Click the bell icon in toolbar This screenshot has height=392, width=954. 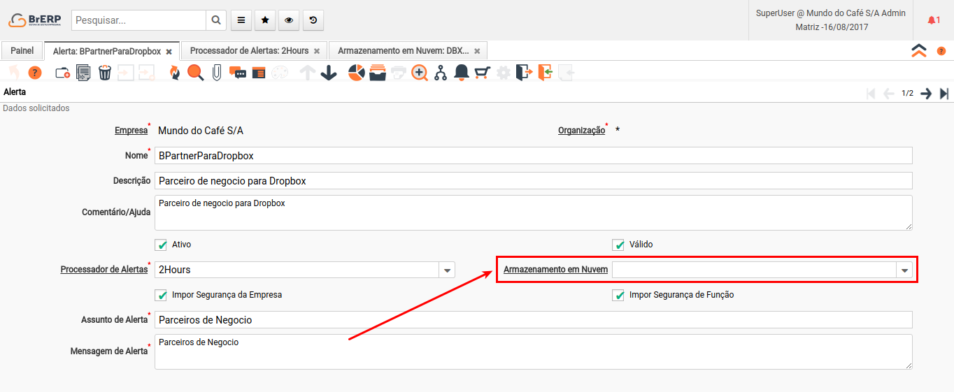point(461,73)
